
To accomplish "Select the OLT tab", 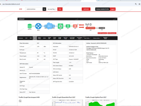I will point(35,38).
